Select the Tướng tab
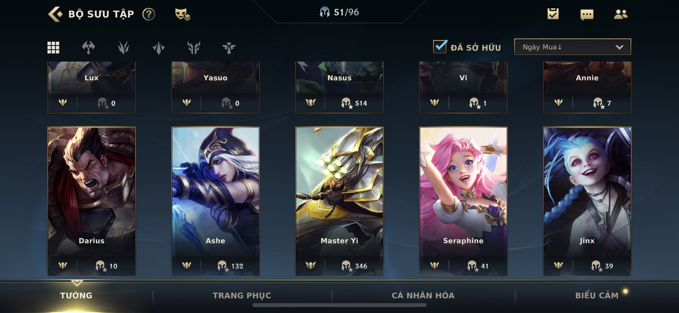 pos(76,296)
